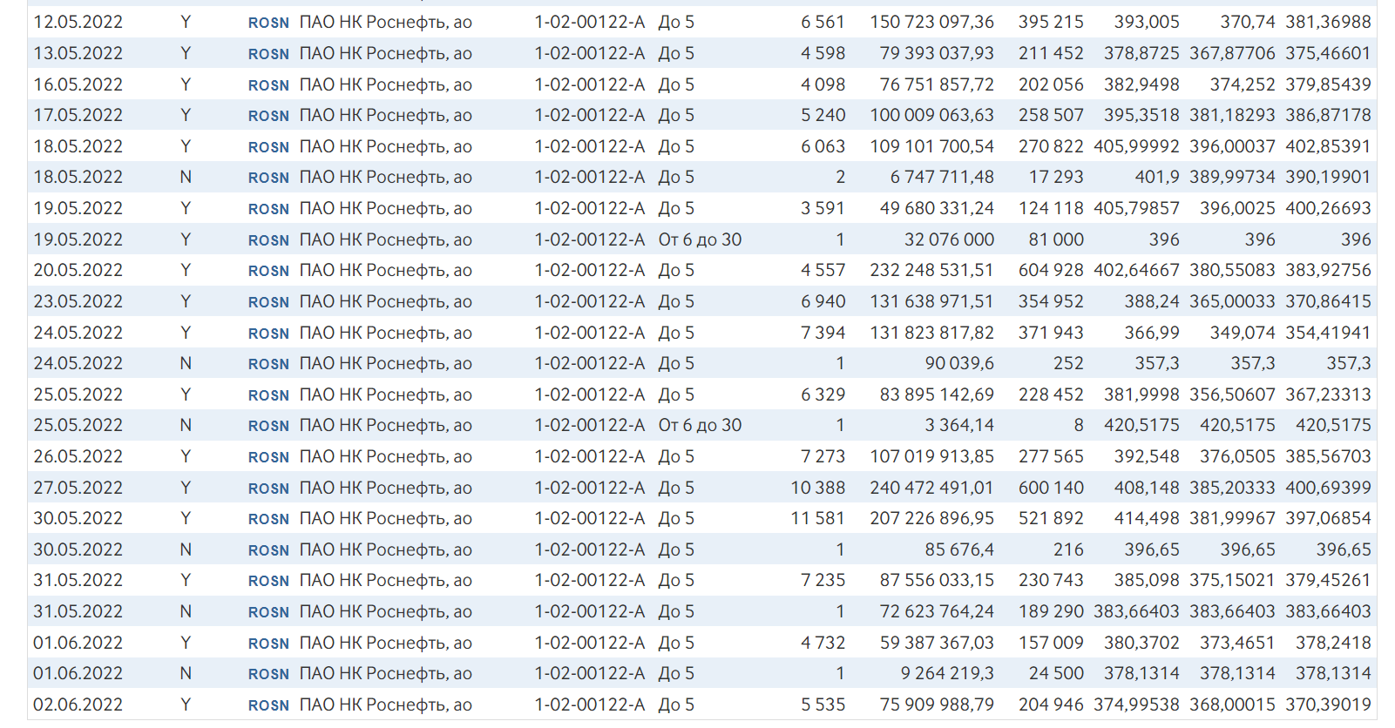Click the price 401,9

pyautogui.click(x=1157, y=177)
